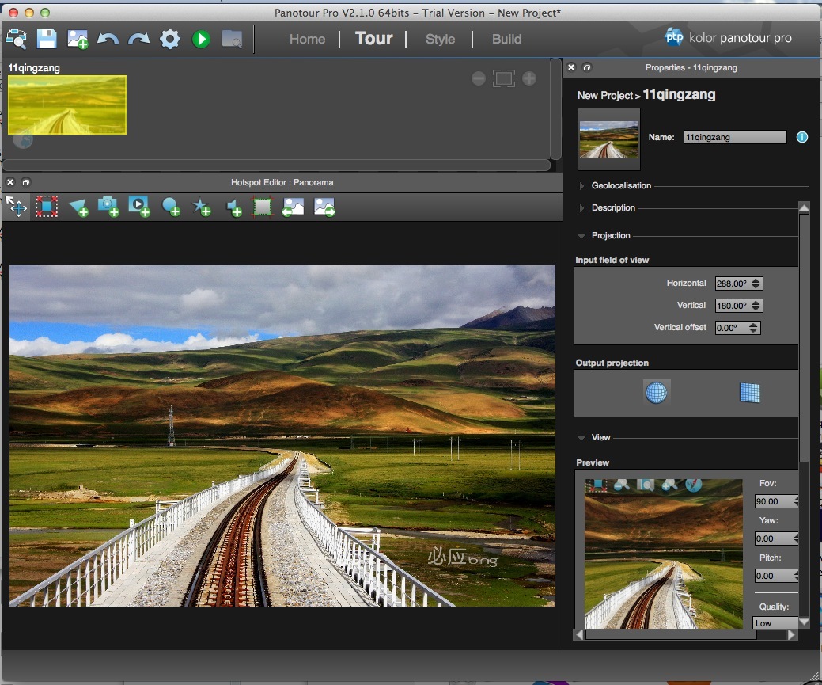The width and height of the screenshot is (822, 685).
Task: Switch to the Style tab
Action: 440,39
